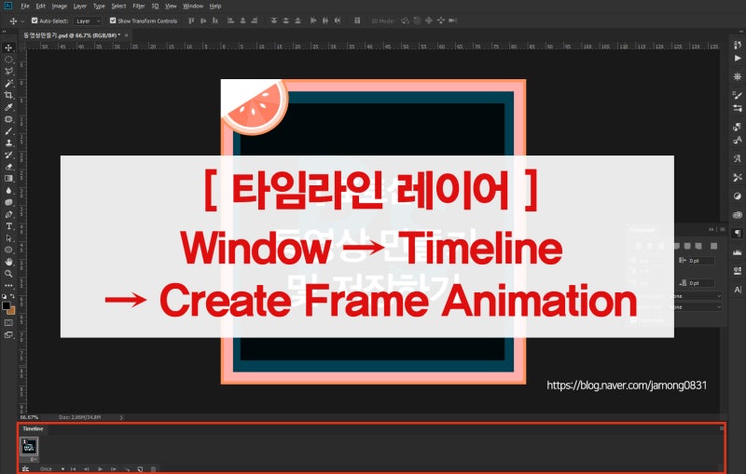Open the Image menu
This screenshot has height=474, width=746.
pos(60,7)
